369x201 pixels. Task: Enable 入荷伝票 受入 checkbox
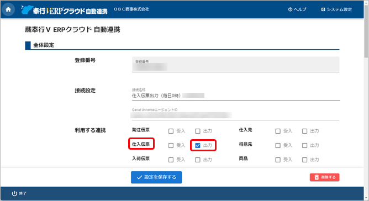[171, 160]
